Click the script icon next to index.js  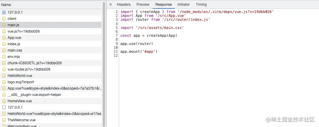click(4, 44)
